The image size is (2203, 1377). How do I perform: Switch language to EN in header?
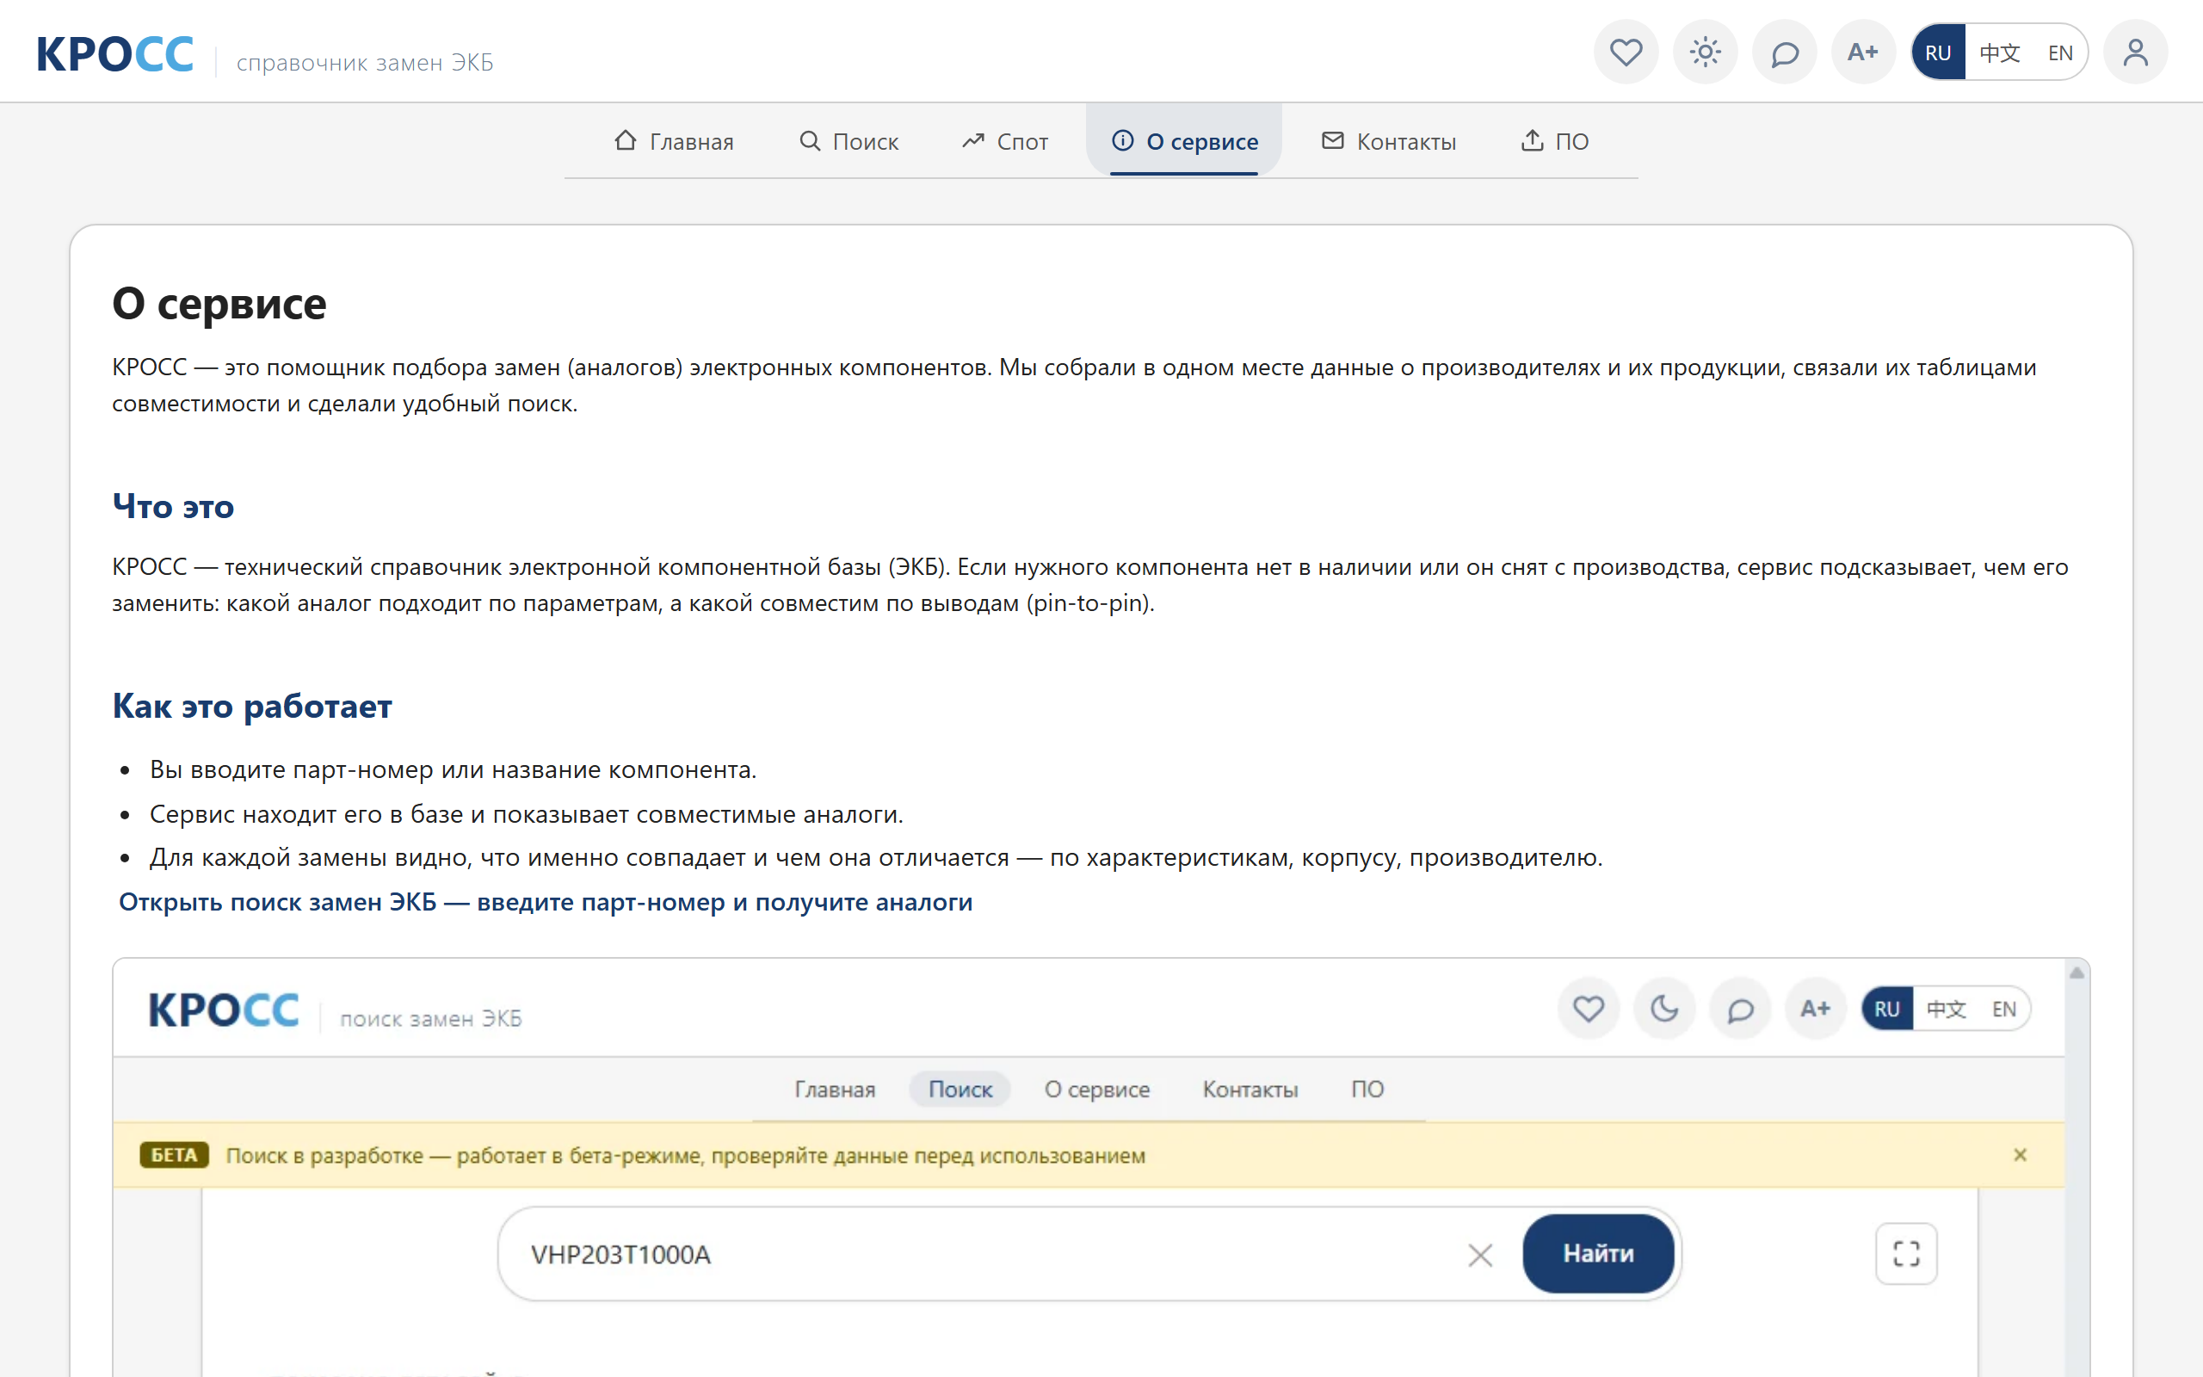2060,52
